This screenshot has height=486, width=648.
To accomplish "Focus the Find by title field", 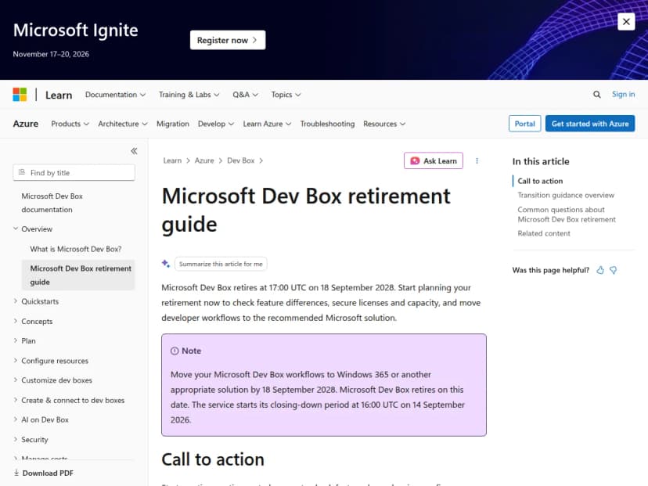I will click(74, 173).
